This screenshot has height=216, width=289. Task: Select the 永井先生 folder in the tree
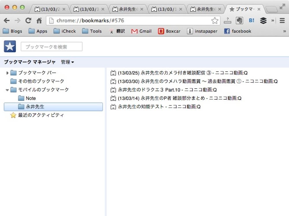coord(53,107)
